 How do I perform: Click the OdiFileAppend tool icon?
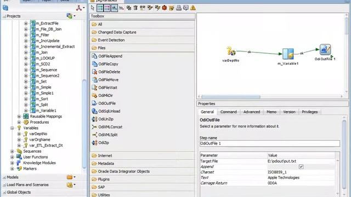[x=94, y=56]
